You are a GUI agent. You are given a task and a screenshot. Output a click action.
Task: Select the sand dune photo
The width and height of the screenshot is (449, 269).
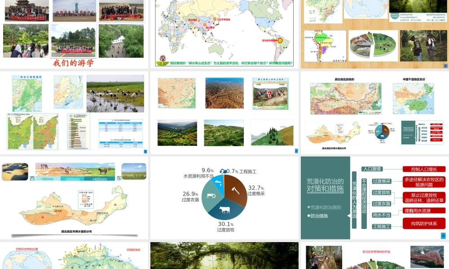[x=15, y=172]
